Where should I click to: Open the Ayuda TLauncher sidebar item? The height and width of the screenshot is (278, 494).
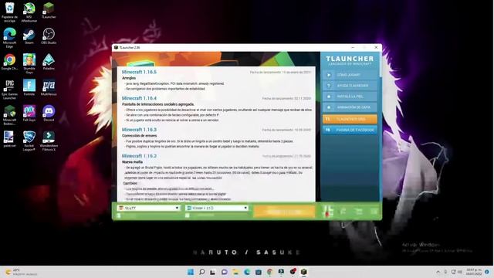pos(350,86)
